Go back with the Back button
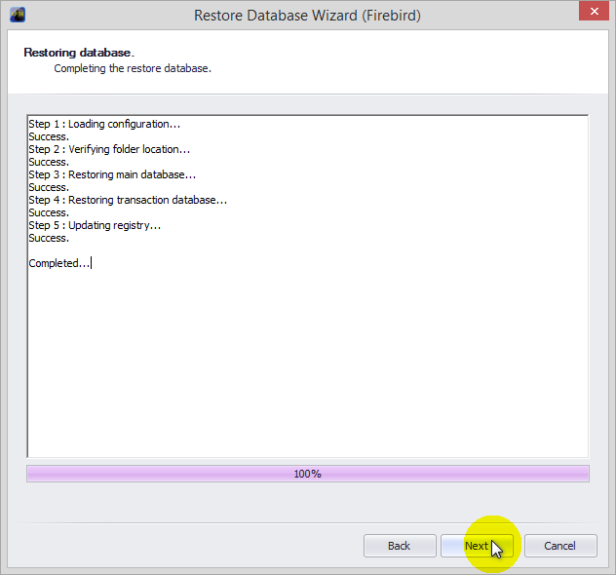616x575 pixels. coord(399,546)
